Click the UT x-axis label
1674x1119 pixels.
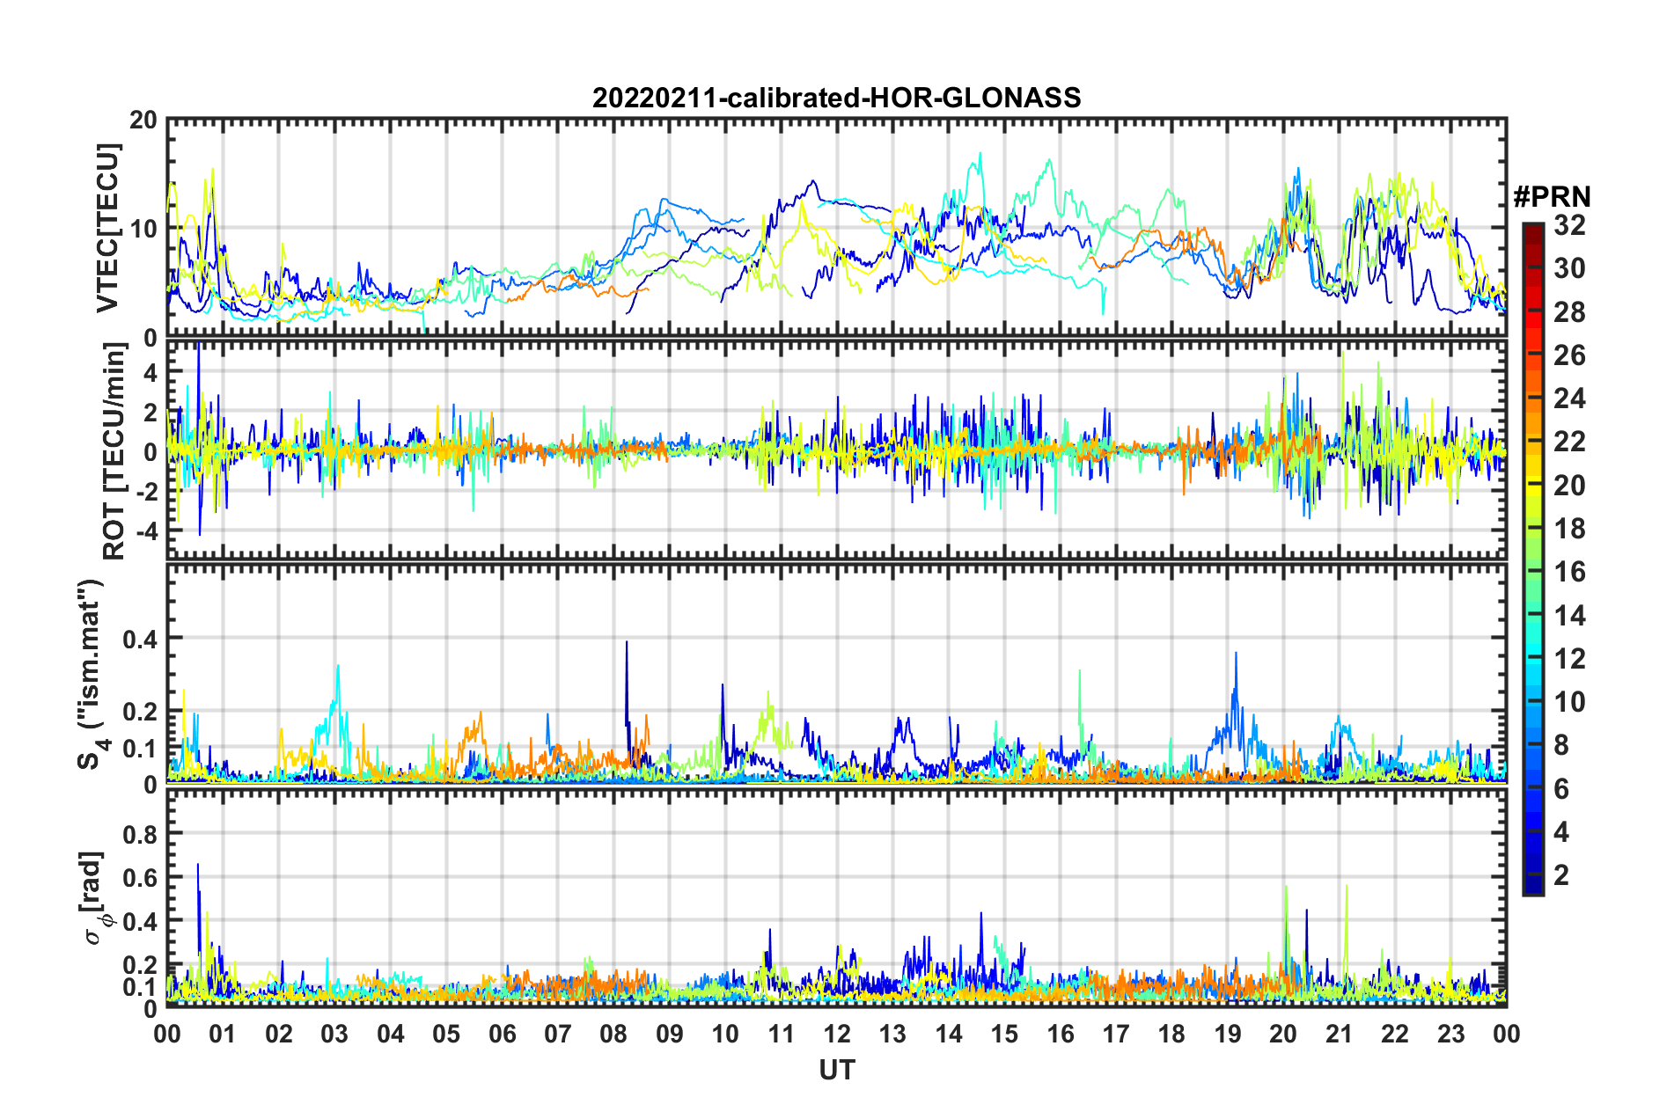[x=836, y=1070]
